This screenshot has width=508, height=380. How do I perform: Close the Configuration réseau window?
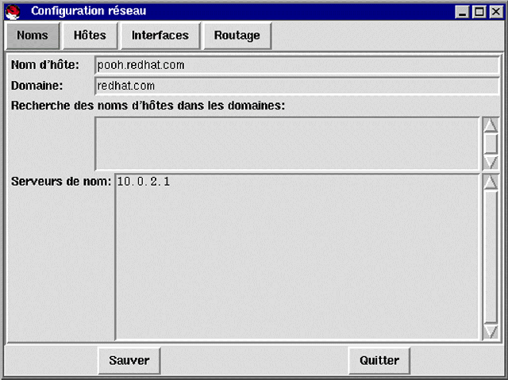[496, 12]
